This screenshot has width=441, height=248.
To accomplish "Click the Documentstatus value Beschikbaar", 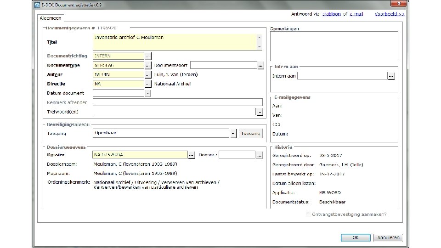I will click(x=333, y=202).
